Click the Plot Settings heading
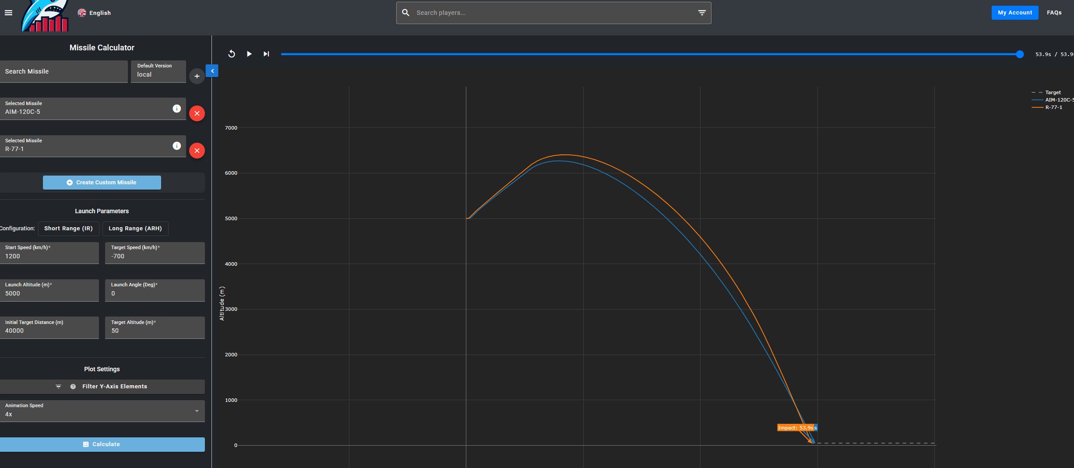Viewport: 1074px width, 468px height. [102, 369]
